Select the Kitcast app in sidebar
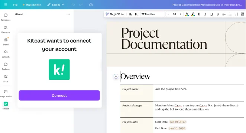The width and height of the screenshot is (246, 133). coord(6,106)
